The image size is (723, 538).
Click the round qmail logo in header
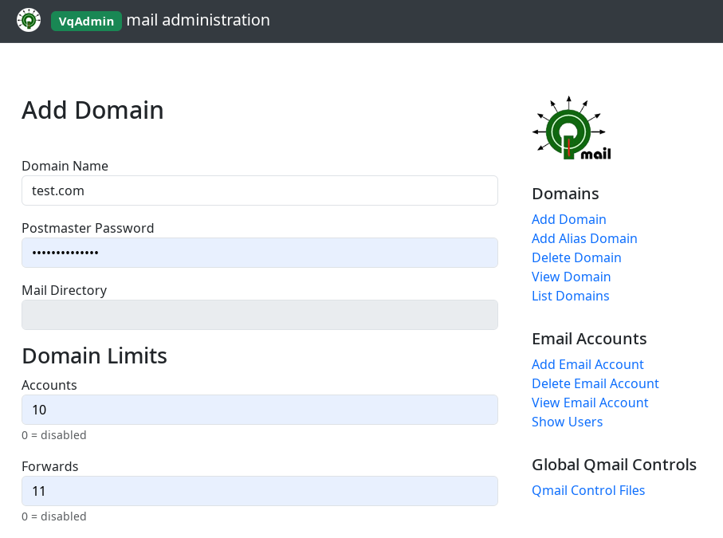click(x=29, y=20)
